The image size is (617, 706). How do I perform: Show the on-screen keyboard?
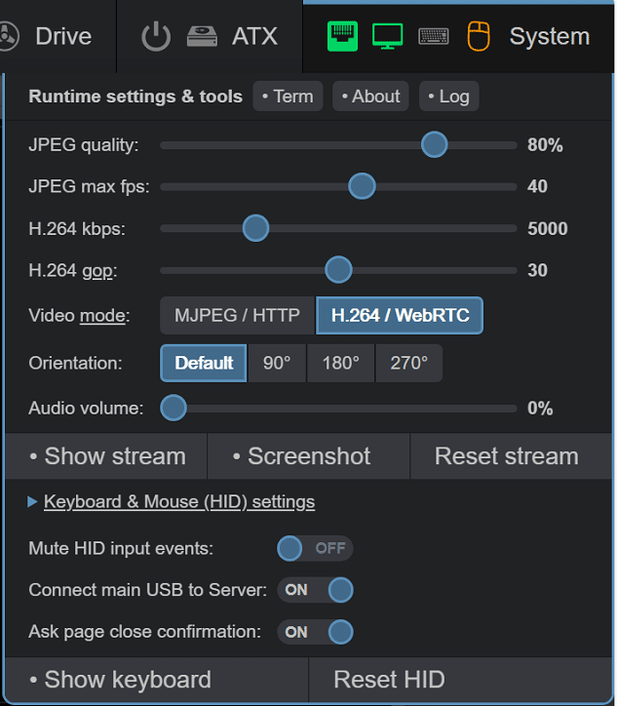(157, 679)
